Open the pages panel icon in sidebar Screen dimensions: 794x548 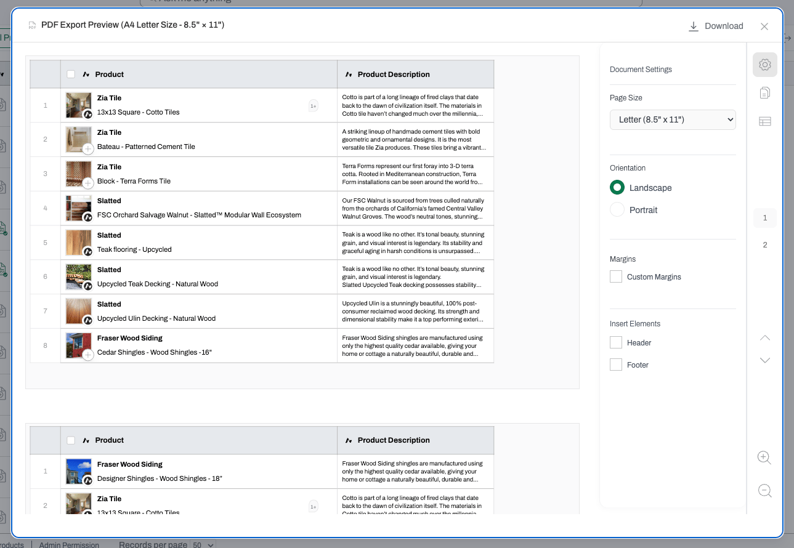(764, 93)
